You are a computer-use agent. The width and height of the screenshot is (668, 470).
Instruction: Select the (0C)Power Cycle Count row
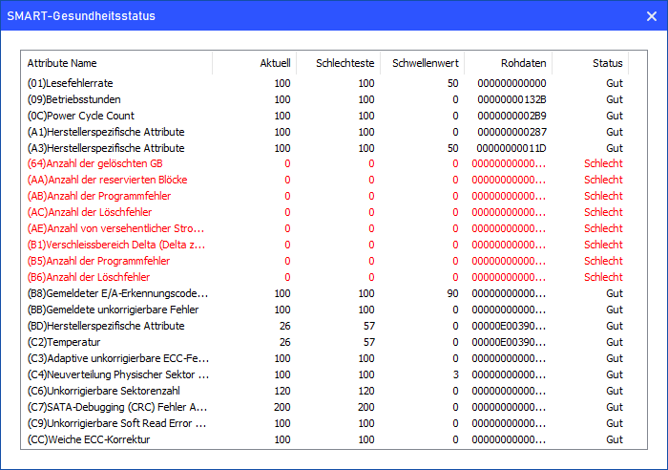click(x=325, y=116)
